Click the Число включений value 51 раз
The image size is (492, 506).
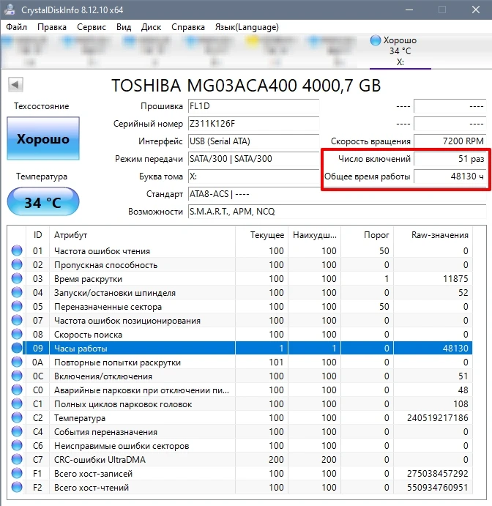point(450,159)
